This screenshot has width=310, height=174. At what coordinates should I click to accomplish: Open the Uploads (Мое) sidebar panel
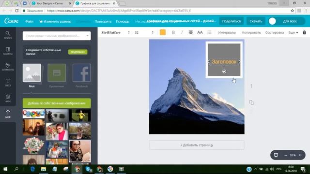(8, 114)
